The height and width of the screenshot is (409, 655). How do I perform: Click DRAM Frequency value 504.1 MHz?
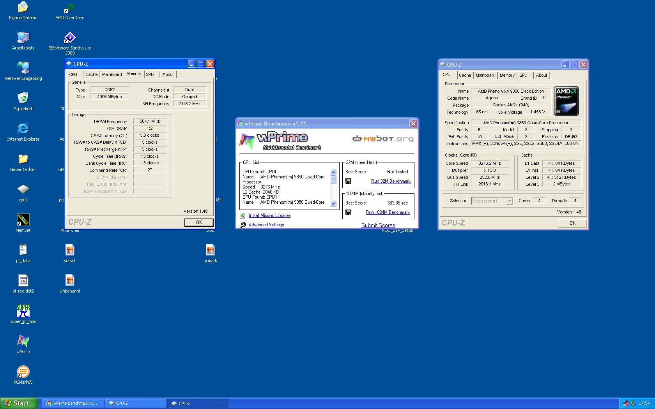[150, 121]
